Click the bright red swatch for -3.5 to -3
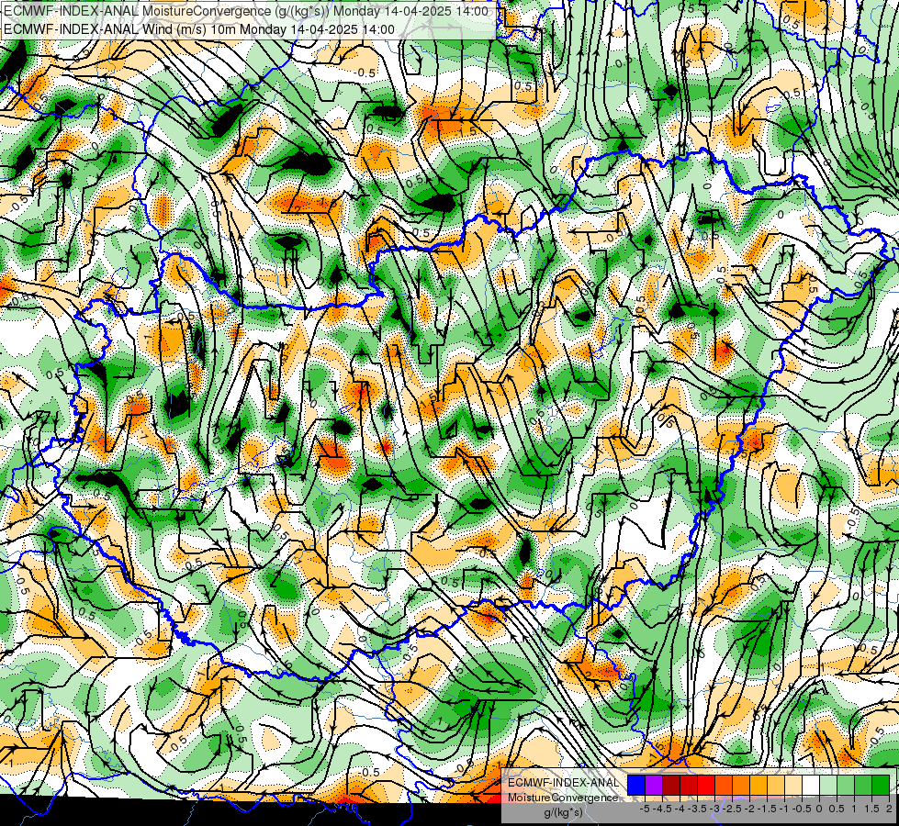The height and width of the screenshot is (826, 899). point(706,785)
